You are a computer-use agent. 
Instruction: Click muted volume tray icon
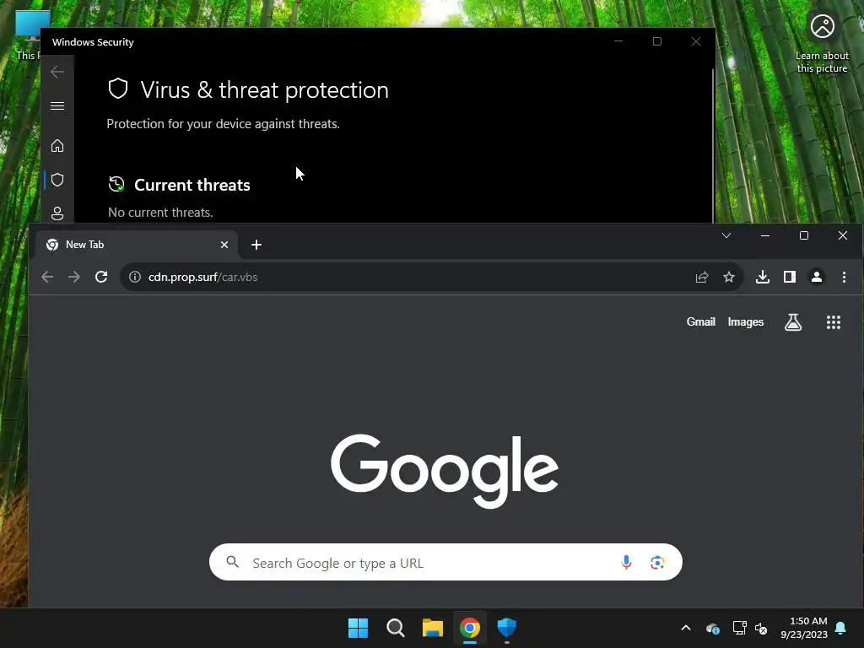[761, 628]
